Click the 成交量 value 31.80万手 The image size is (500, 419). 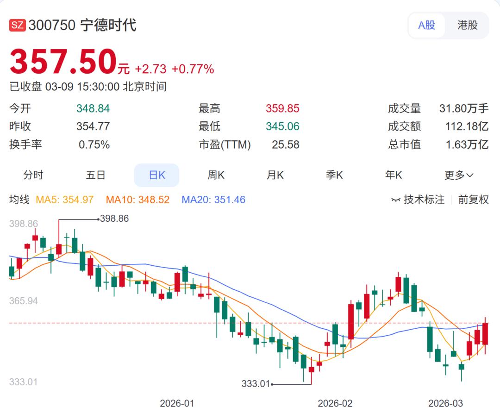464,108
